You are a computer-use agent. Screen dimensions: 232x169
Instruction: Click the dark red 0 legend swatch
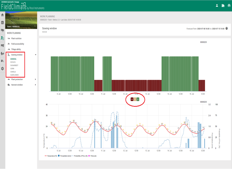click(132, 99)
